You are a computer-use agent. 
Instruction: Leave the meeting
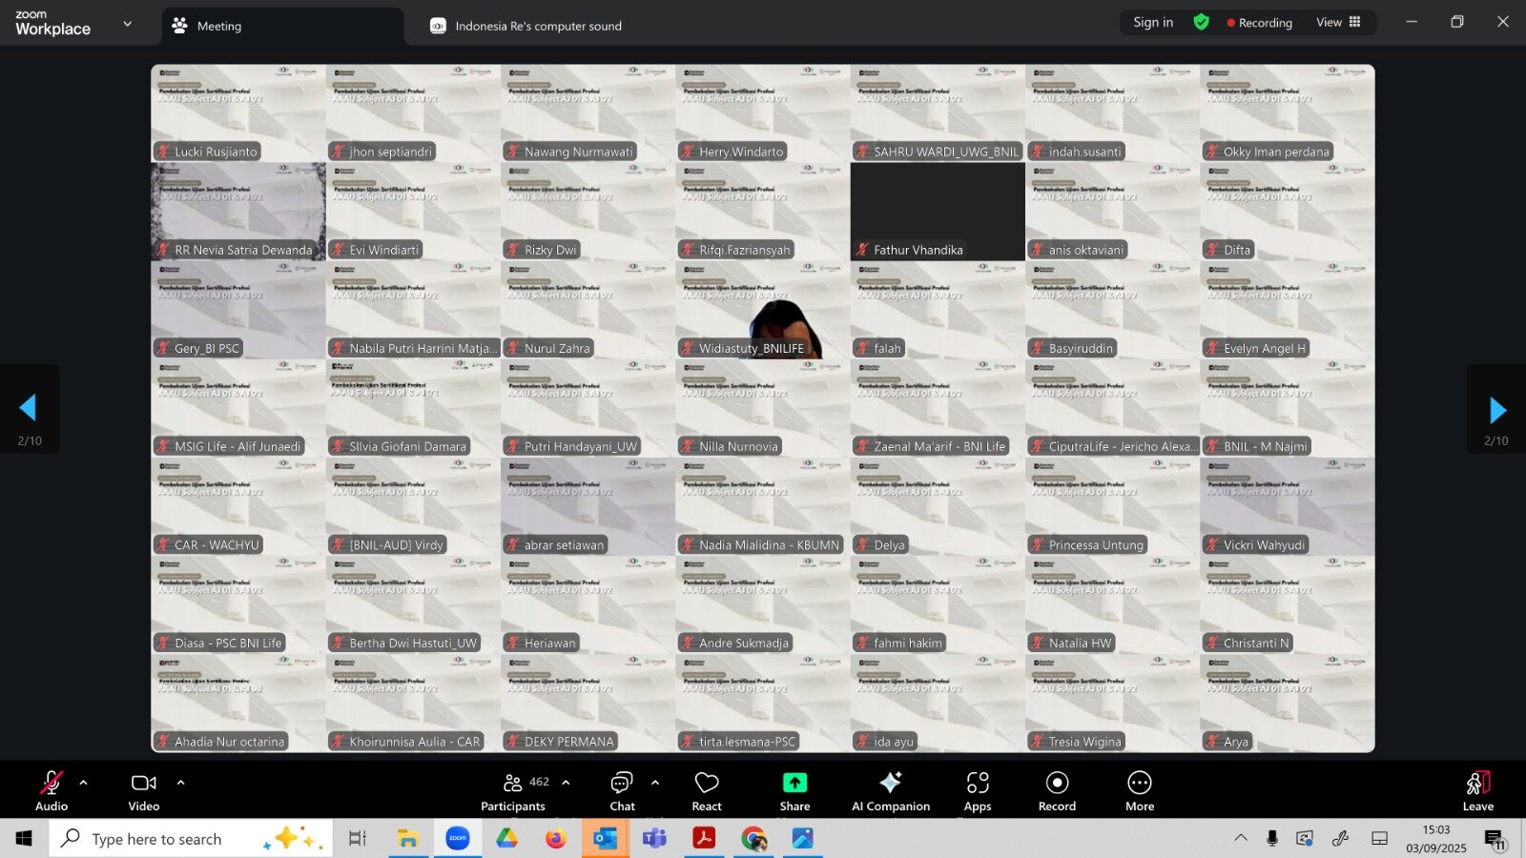(x=1477, y=789)
